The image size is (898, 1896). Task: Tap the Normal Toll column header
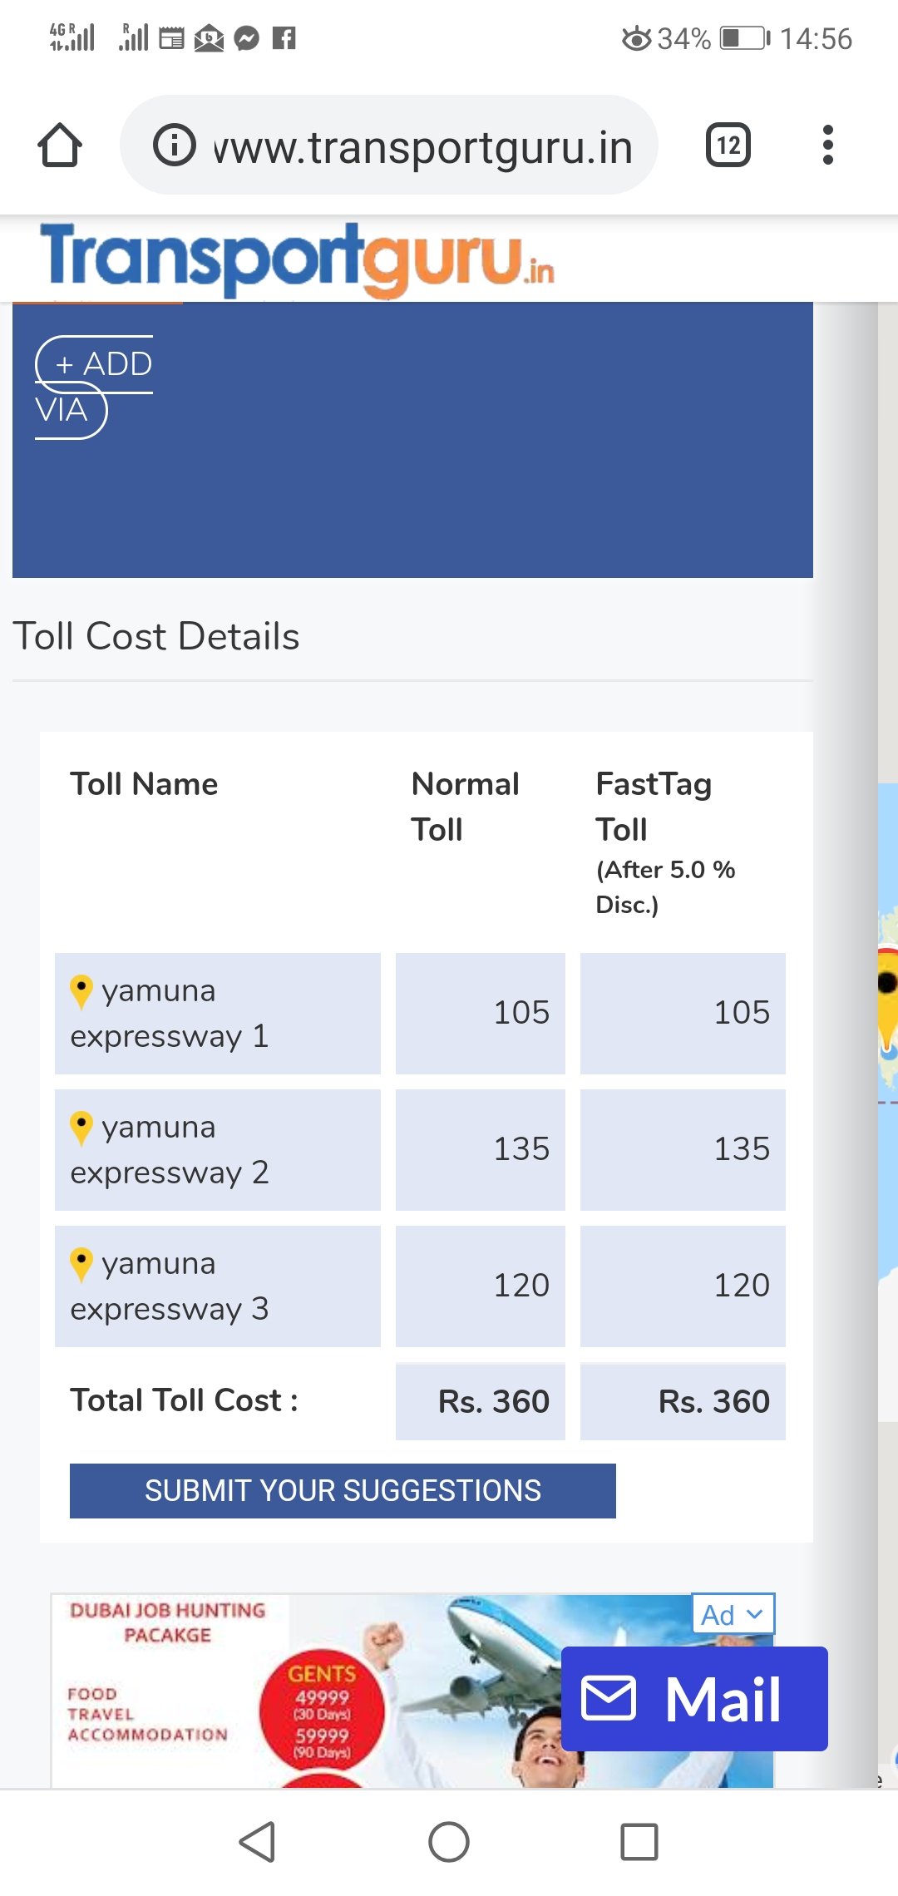(465, 806)
